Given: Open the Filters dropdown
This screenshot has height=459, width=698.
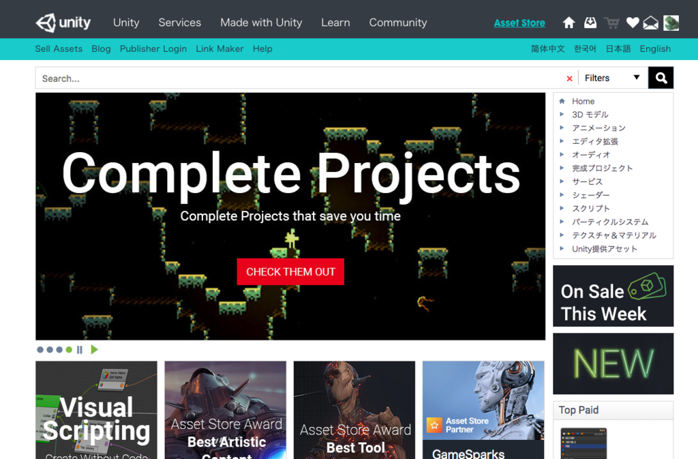Looking at the screenshot, I should point(613,78).
